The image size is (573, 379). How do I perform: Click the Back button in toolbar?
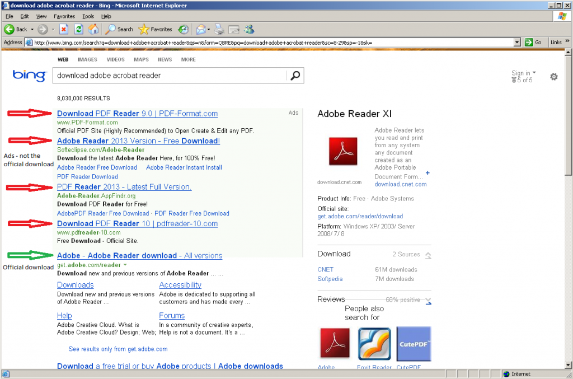pos(15,29)
